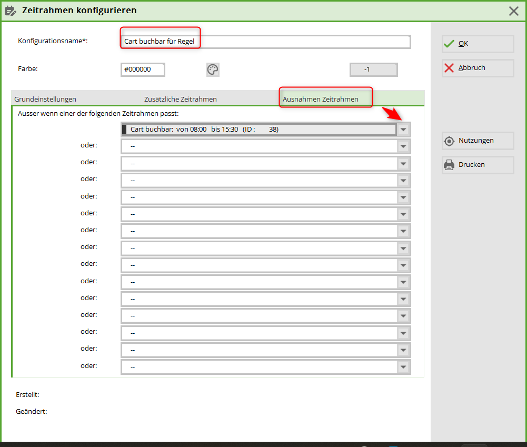Expand the 'Cart buchbar: von 08:00' dropdown
The height and width of the screenshot is (447, 527).
tap(403, 130)
